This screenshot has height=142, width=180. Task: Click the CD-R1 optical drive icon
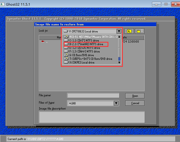[66, 37]
